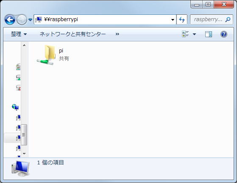Click the refresh button beside address bar
This screenshot has width=237, height=183.
[x=182, y=19]
